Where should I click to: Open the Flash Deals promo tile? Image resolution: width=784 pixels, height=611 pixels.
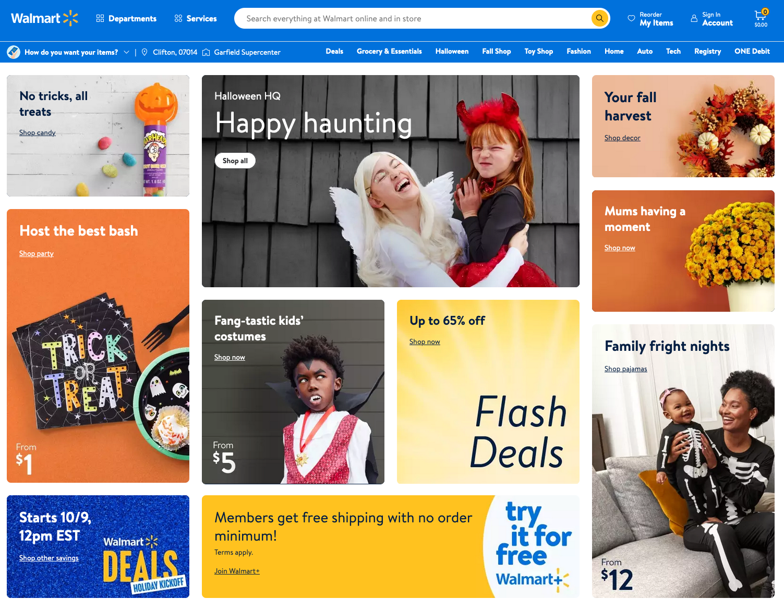click(x=488, y=392)
